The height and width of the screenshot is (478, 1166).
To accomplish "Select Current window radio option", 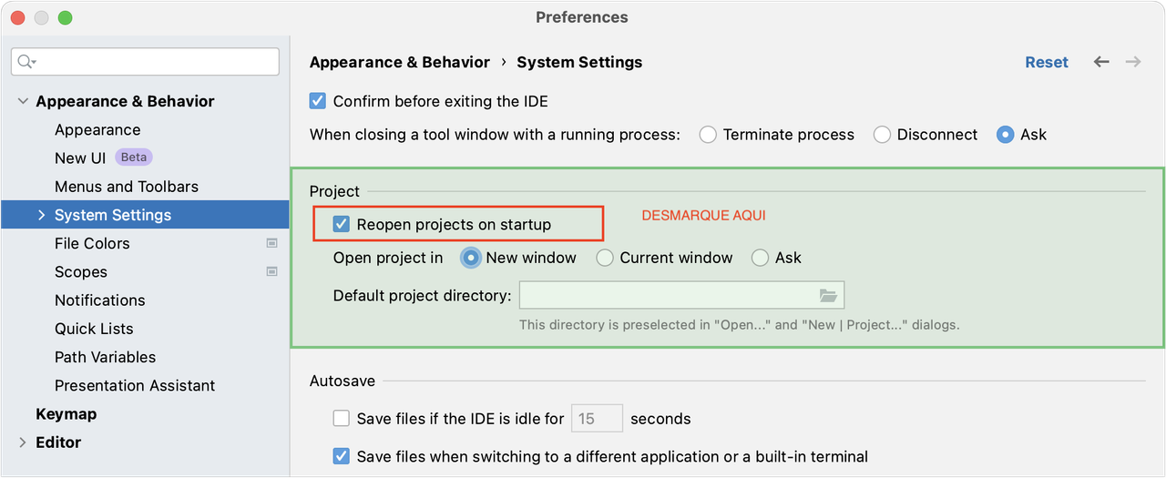I will 605,258.
